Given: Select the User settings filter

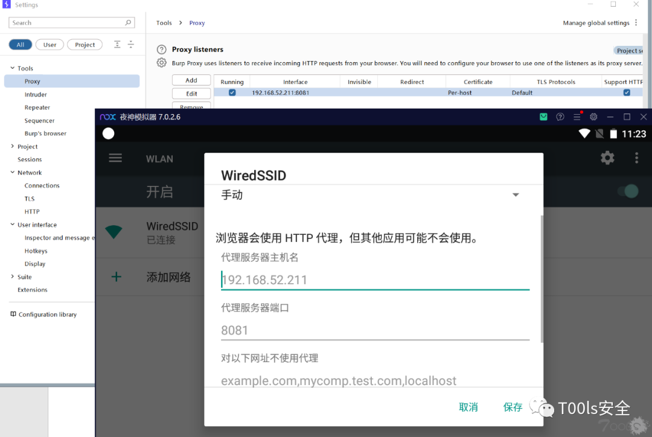Looking at the screenshot, I should (x=50, y=45).
